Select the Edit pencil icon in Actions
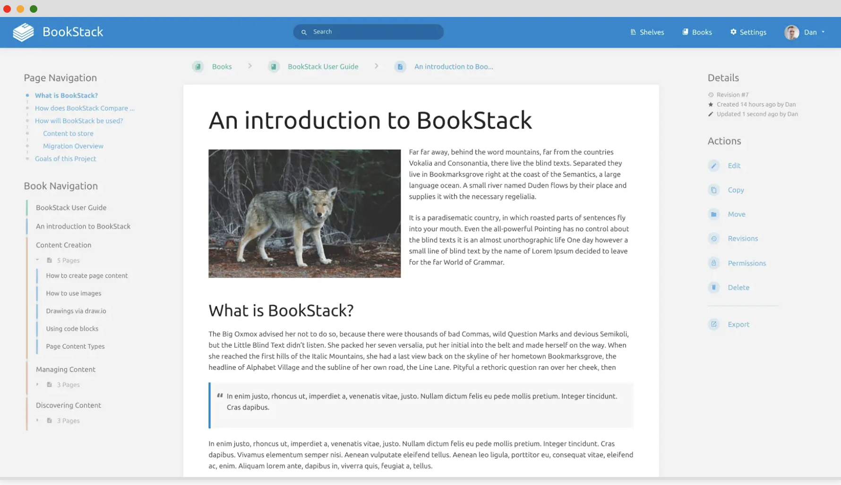 [714, 166]
